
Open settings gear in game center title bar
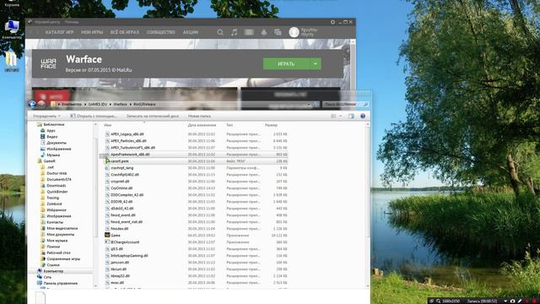(x=332, y=22)
